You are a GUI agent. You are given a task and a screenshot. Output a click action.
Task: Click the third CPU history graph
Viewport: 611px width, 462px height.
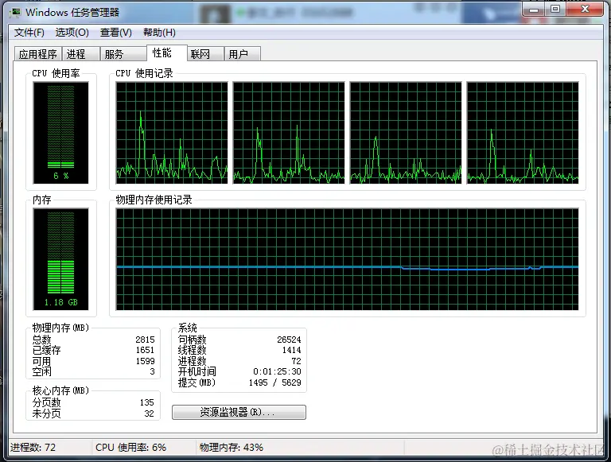point(406,133)
